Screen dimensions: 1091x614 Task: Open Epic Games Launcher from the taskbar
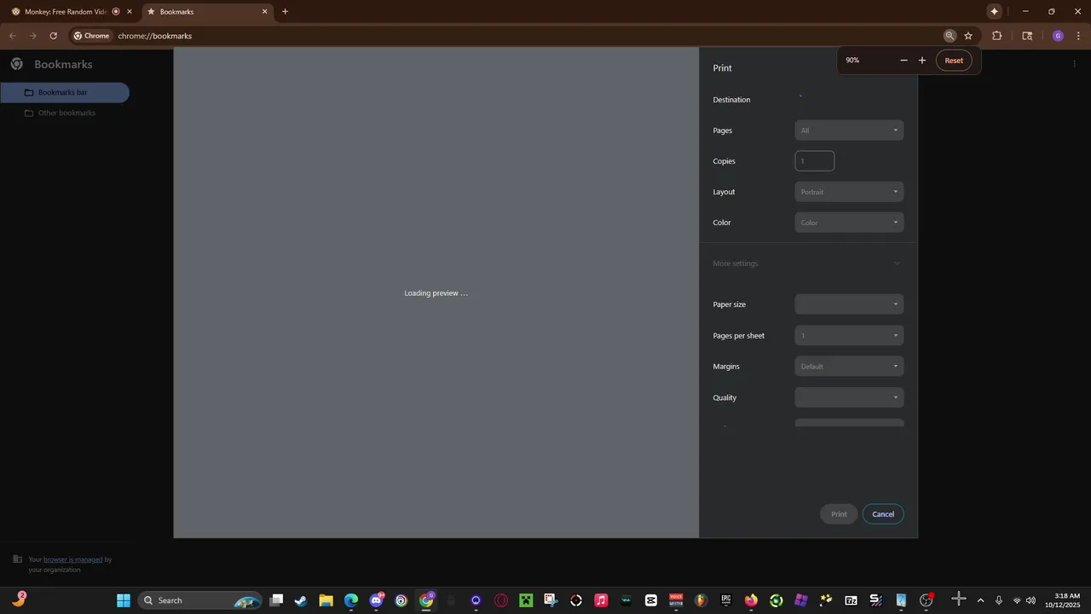(x=726, y=600)
